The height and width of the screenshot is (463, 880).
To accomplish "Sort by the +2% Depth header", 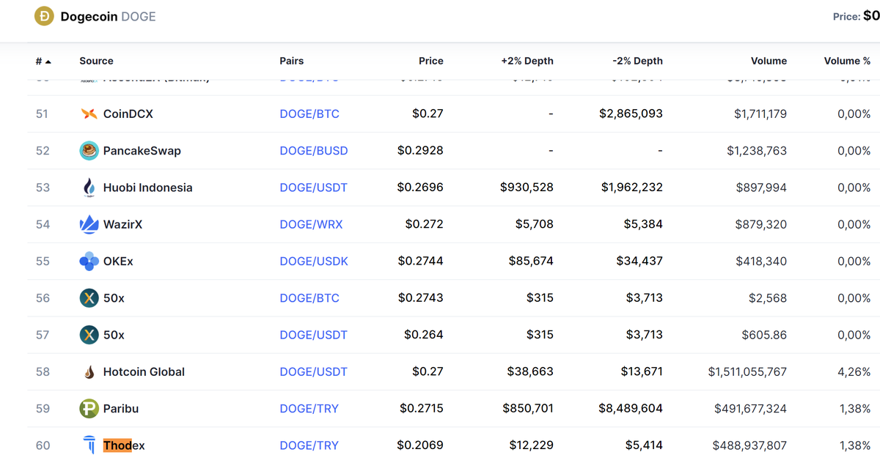I will [527, 61].
